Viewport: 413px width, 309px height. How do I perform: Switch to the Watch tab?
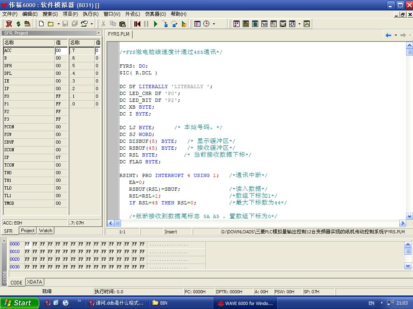[x=46, y=231]
